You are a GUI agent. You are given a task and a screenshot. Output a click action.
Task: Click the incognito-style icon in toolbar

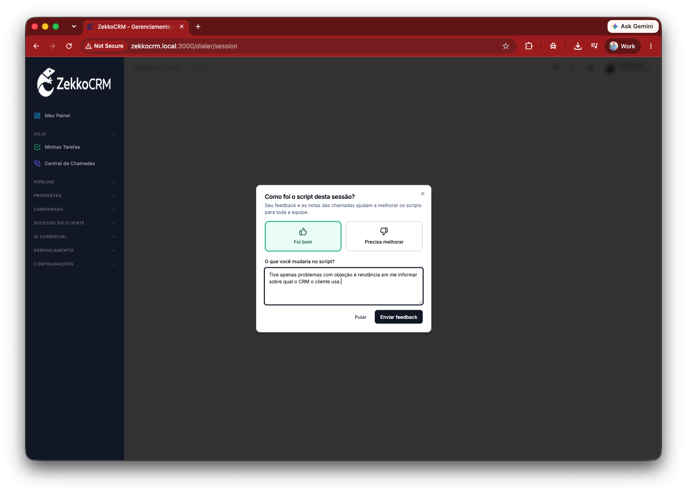click(x=553, y=46)
